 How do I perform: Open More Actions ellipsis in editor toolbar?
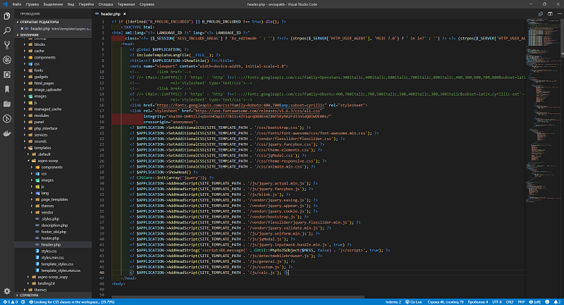(x=559, y=13)
